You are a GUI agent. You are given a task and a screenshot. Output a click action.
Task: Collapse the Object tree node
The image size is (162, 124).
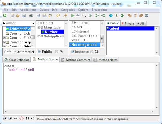point(38,23)
